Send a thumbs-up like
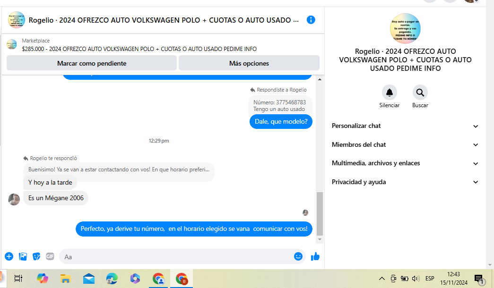This screenshot has height=288, width=494. click(x=315, y=256)
